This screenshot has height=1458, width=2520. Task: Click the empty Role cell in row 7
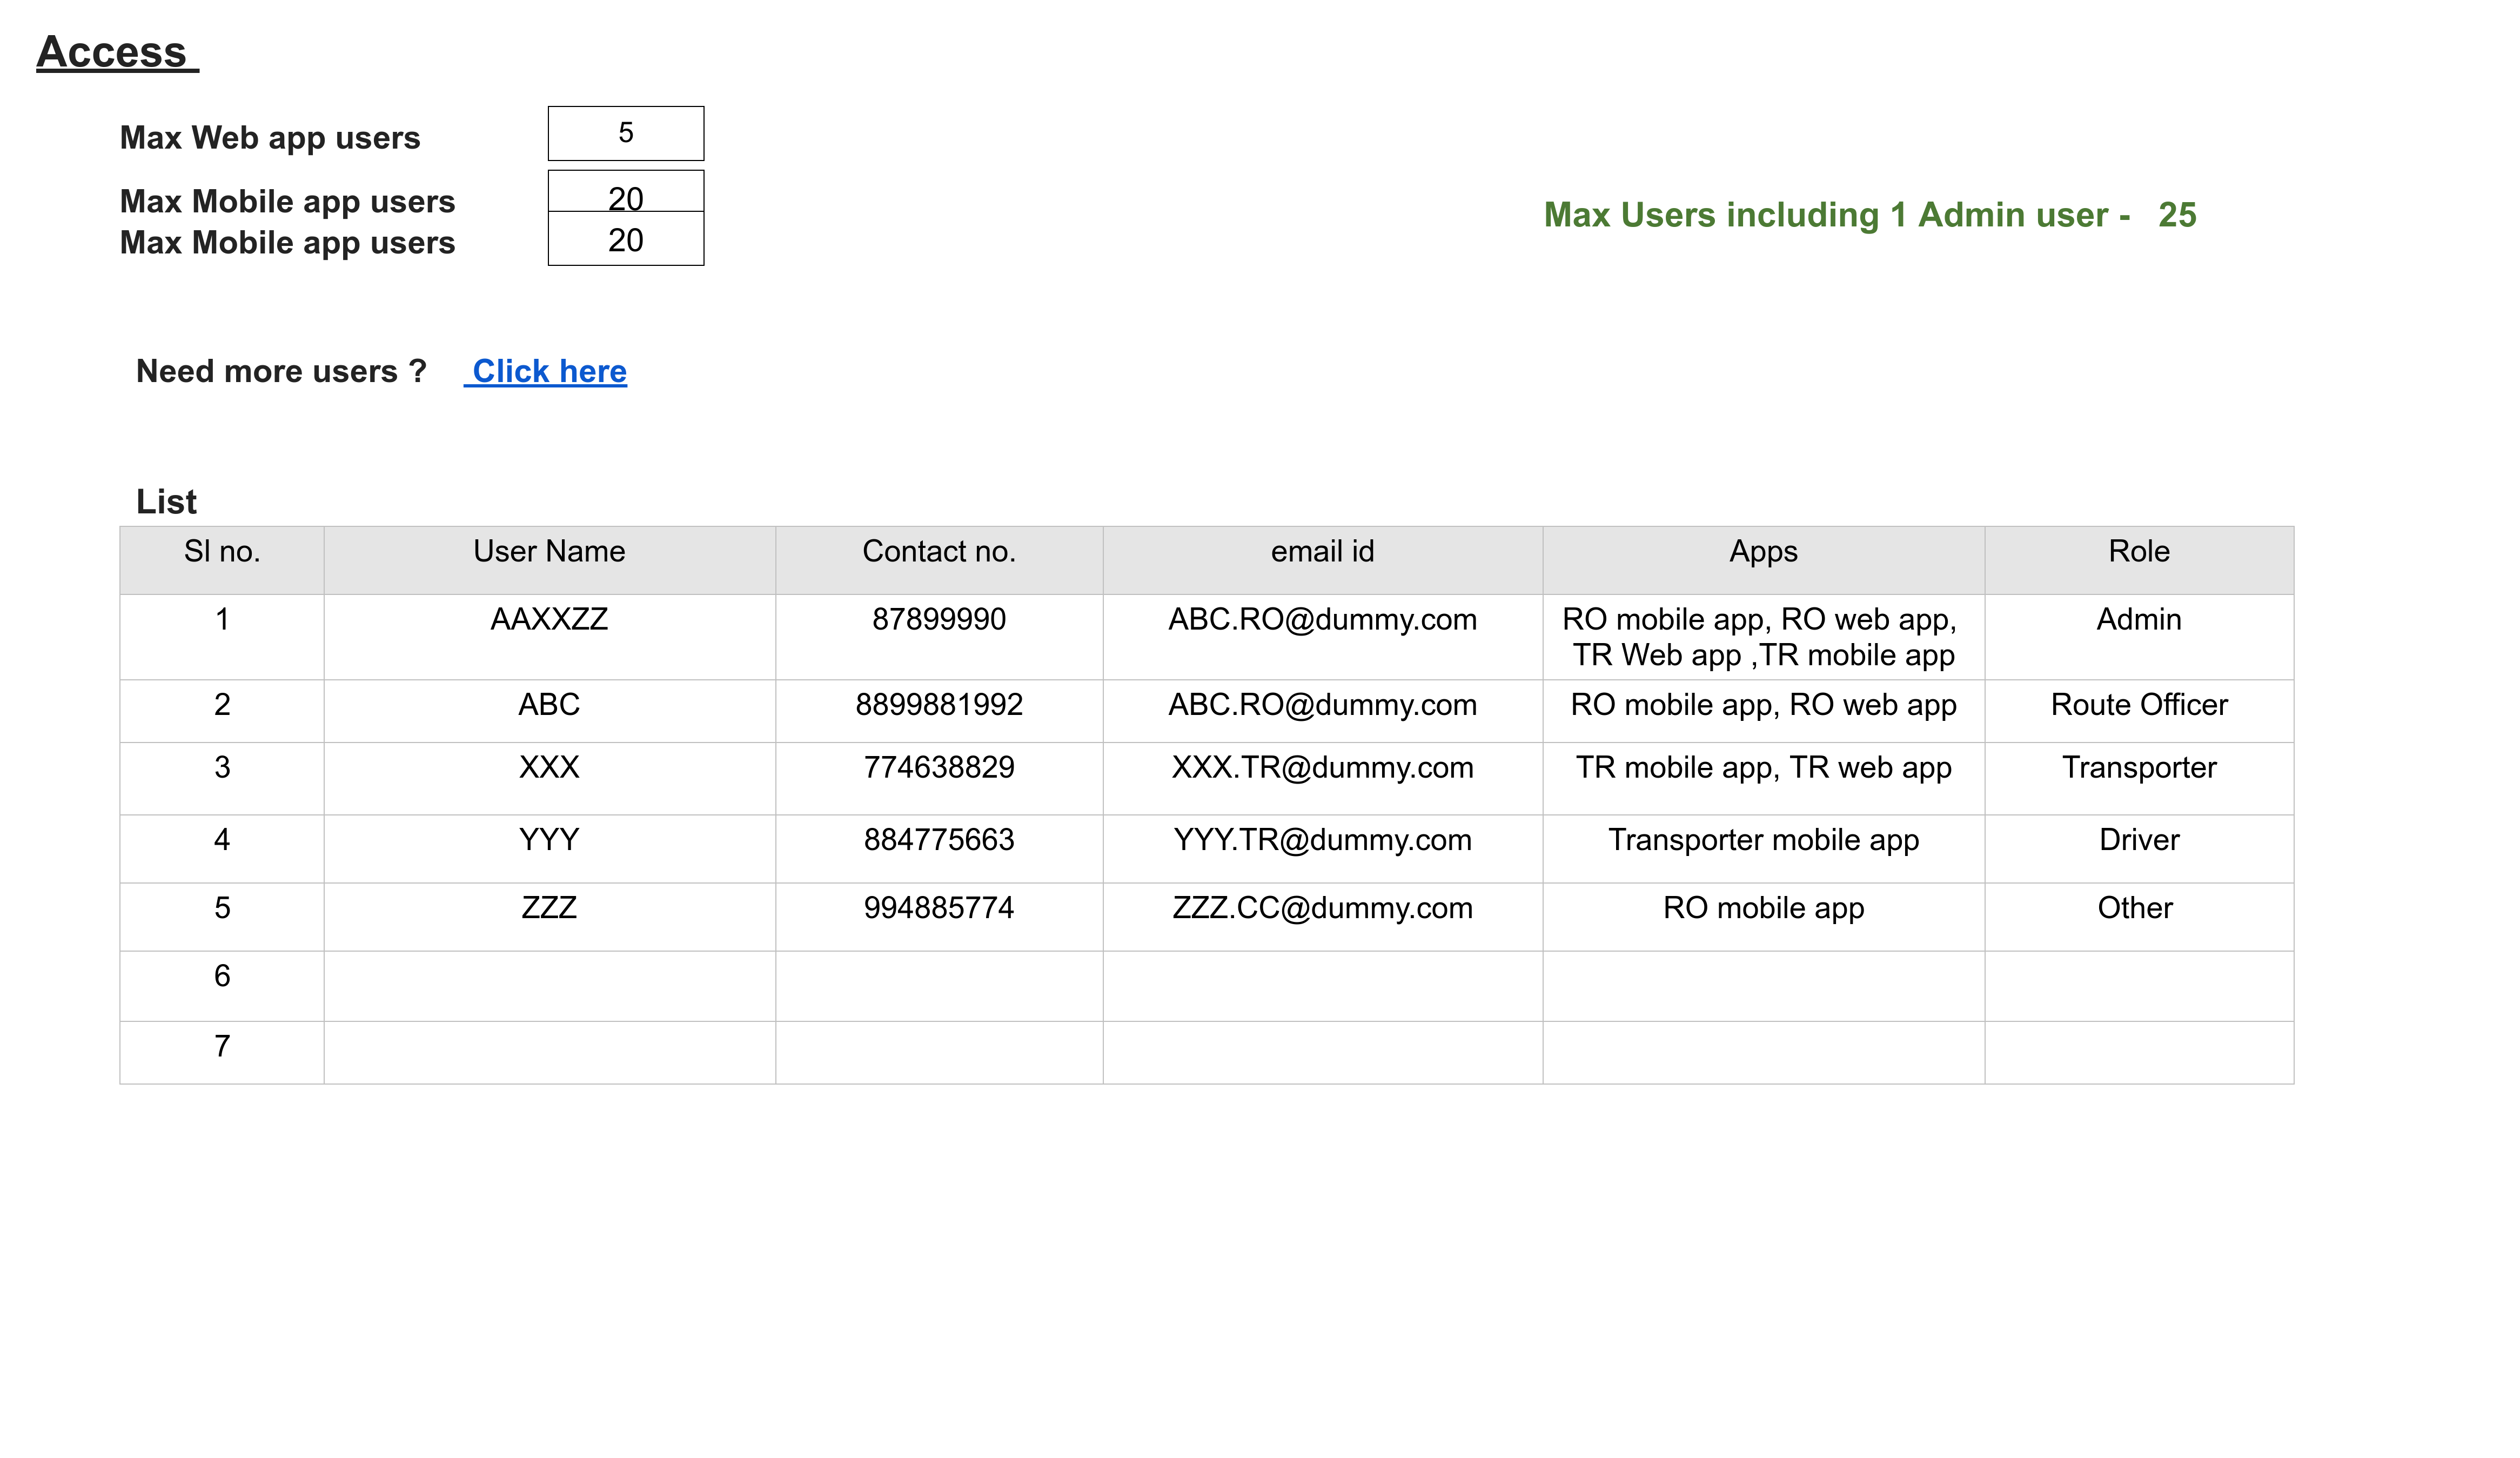point(2138,1051)
